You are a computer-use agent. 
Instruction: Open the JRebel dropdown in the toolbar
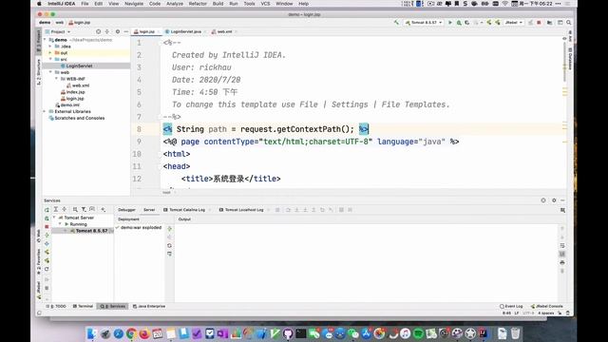(x=514, y=23)
